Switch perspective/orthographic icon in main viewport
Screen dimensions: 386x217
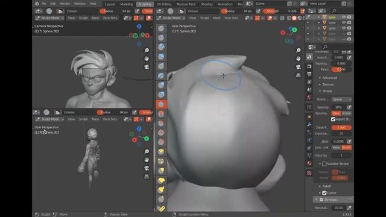pyautogui.click(x=299, y=75)
